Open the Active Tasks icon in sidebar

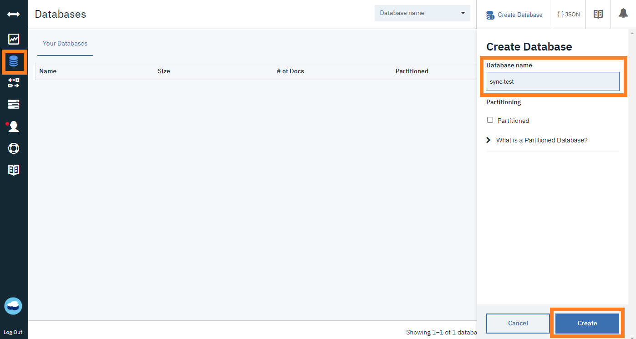coord(14,105)
